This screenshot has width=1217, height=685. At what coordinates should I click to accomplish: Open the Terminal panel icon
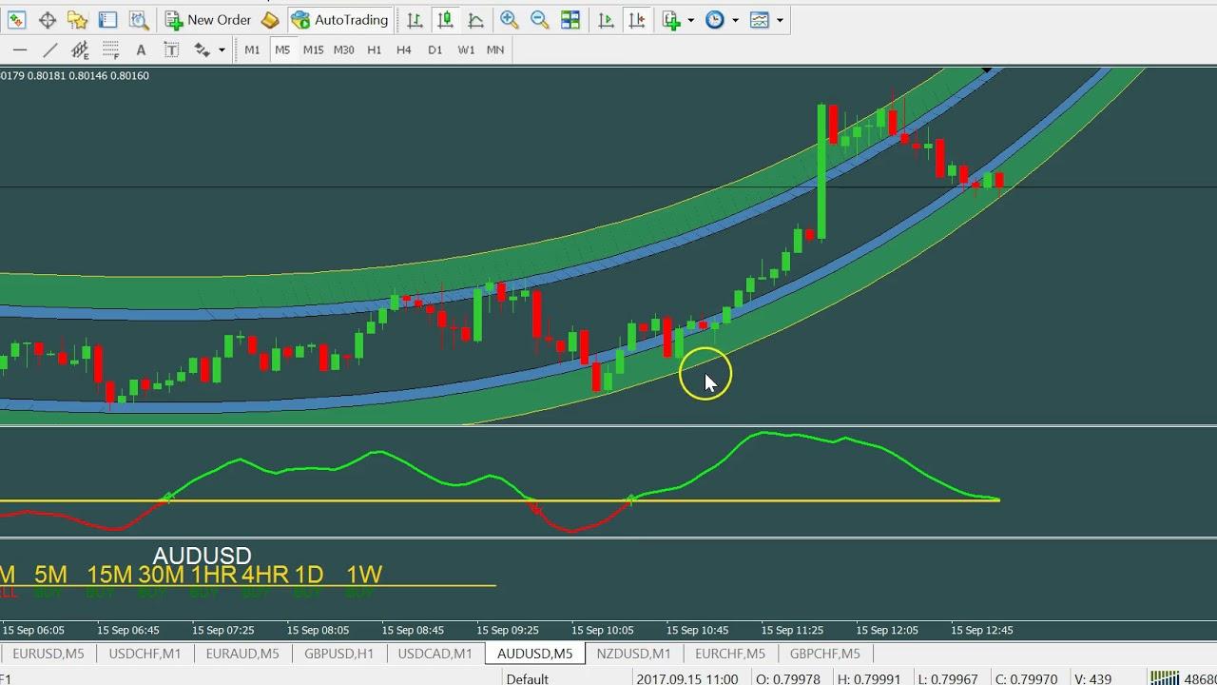point(108,19)
